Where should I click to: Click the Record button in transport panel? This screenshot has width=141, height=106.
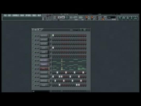(67, 17)
